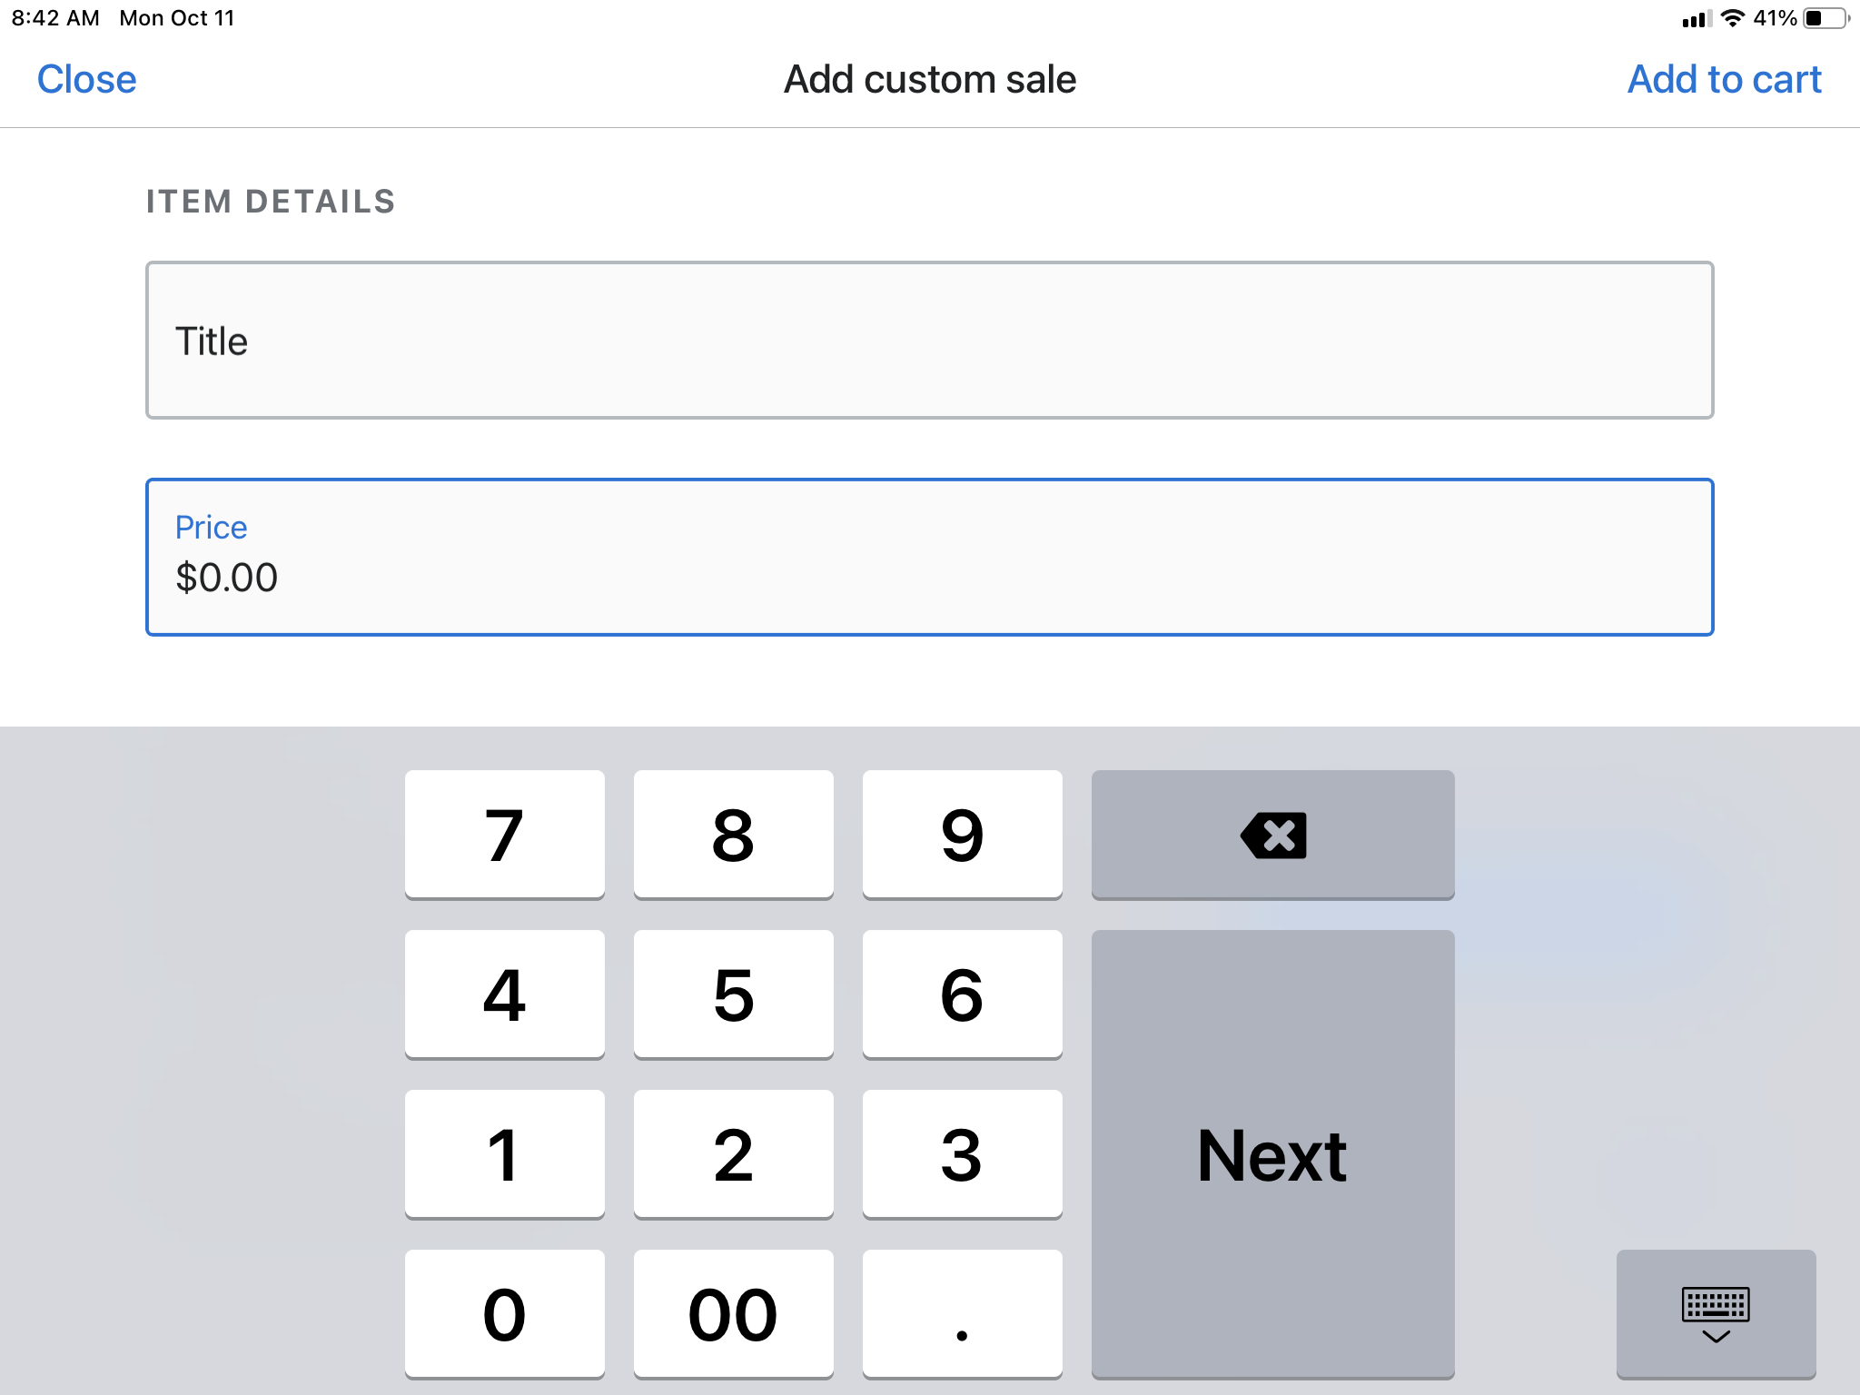
Task: Close the Add custom sale screen
Action: (x=86, y=79)
